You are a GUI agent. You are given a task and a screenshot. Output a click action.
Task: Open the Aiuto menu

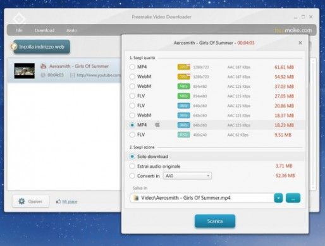[71, 30]
